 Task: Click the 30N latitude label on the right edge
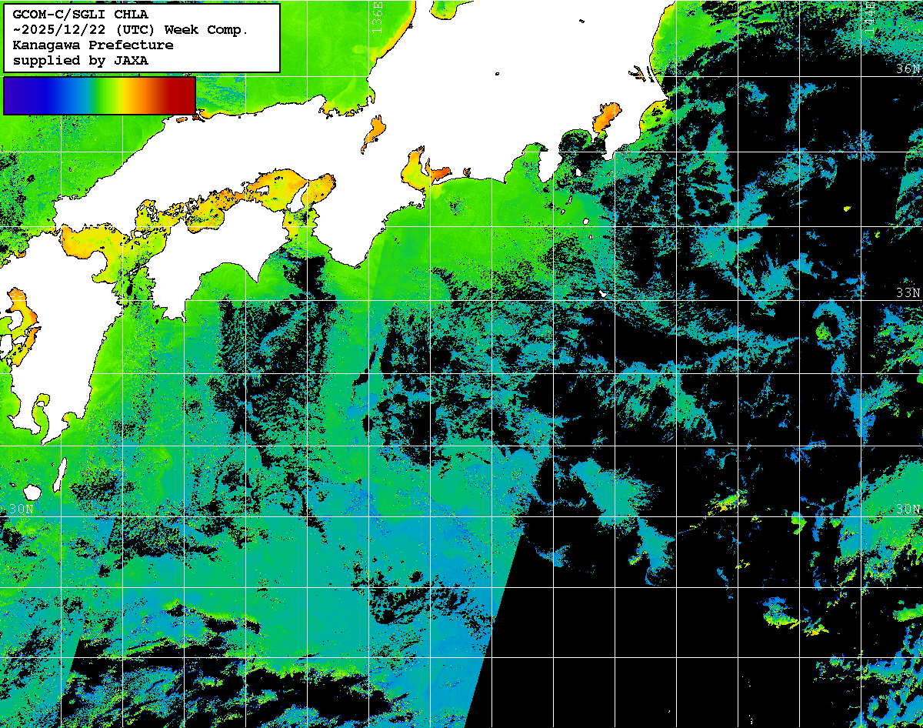(908, 509)
